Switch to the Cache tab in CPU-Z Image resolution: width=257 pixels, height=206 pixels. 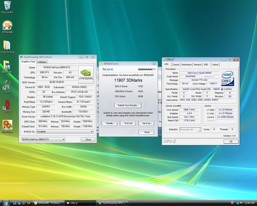click(x=176, y=65)
